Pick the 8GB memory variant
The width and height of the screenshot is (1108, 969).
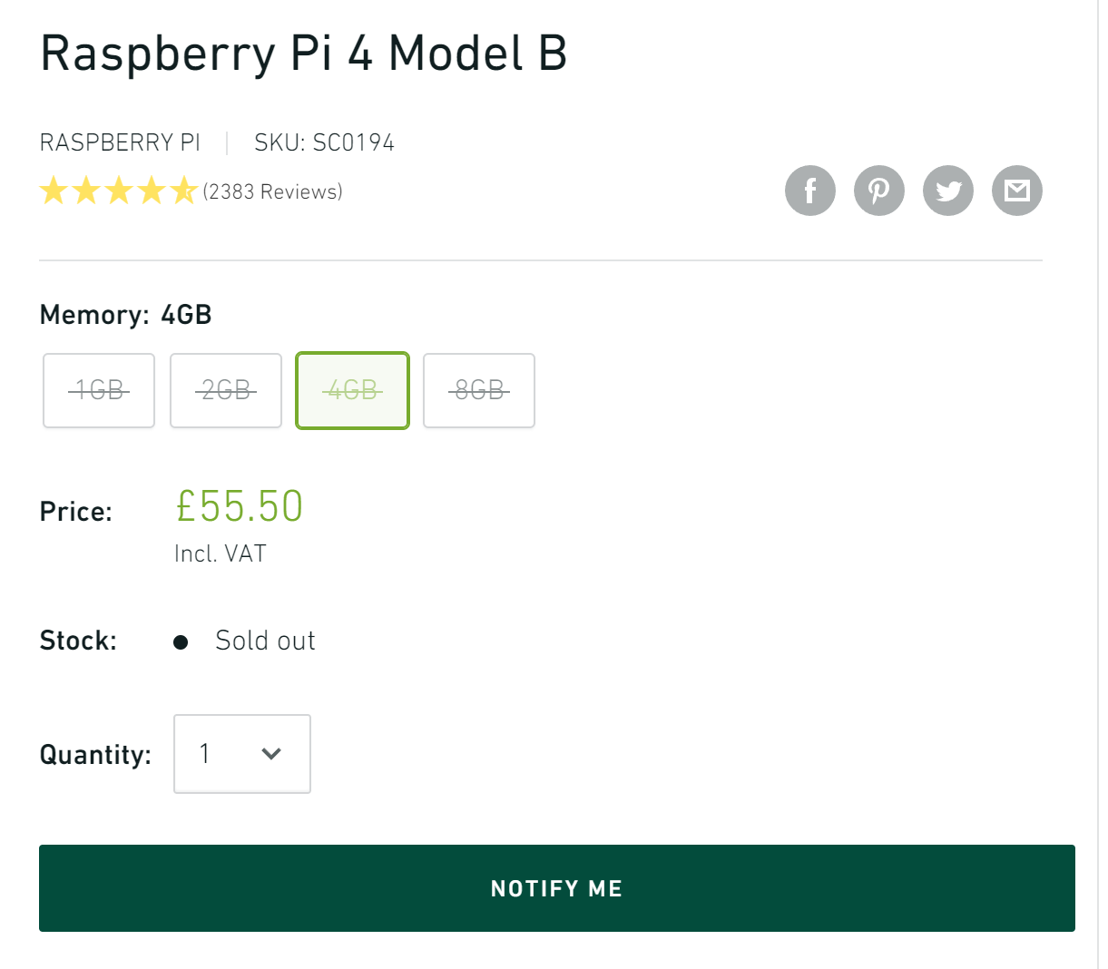479,390
